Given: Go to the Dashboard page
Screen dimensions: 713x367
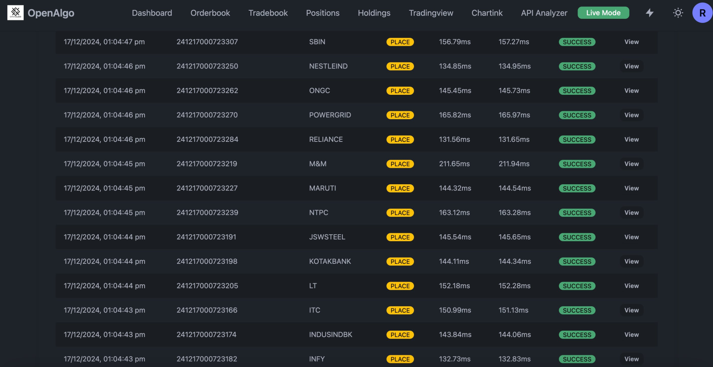Looking at the screenshot, I should point(152,13).
